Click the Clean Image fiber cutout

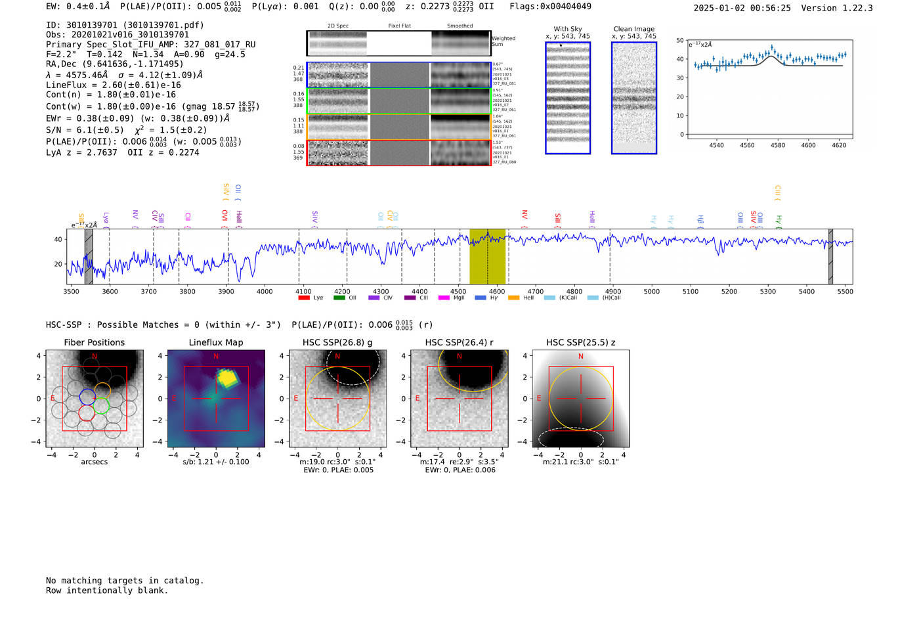coord(634,98)
